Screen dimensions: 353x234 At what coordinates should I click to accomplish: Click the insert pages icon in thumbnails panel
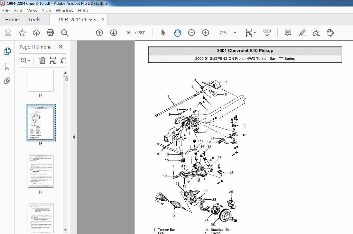pyautogui.click(x=53, y=60)
